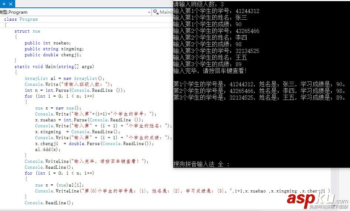350x211 pixels.
Task: Click 'static void Main(string[] args)' line
Action: click(x=54, y=67)
